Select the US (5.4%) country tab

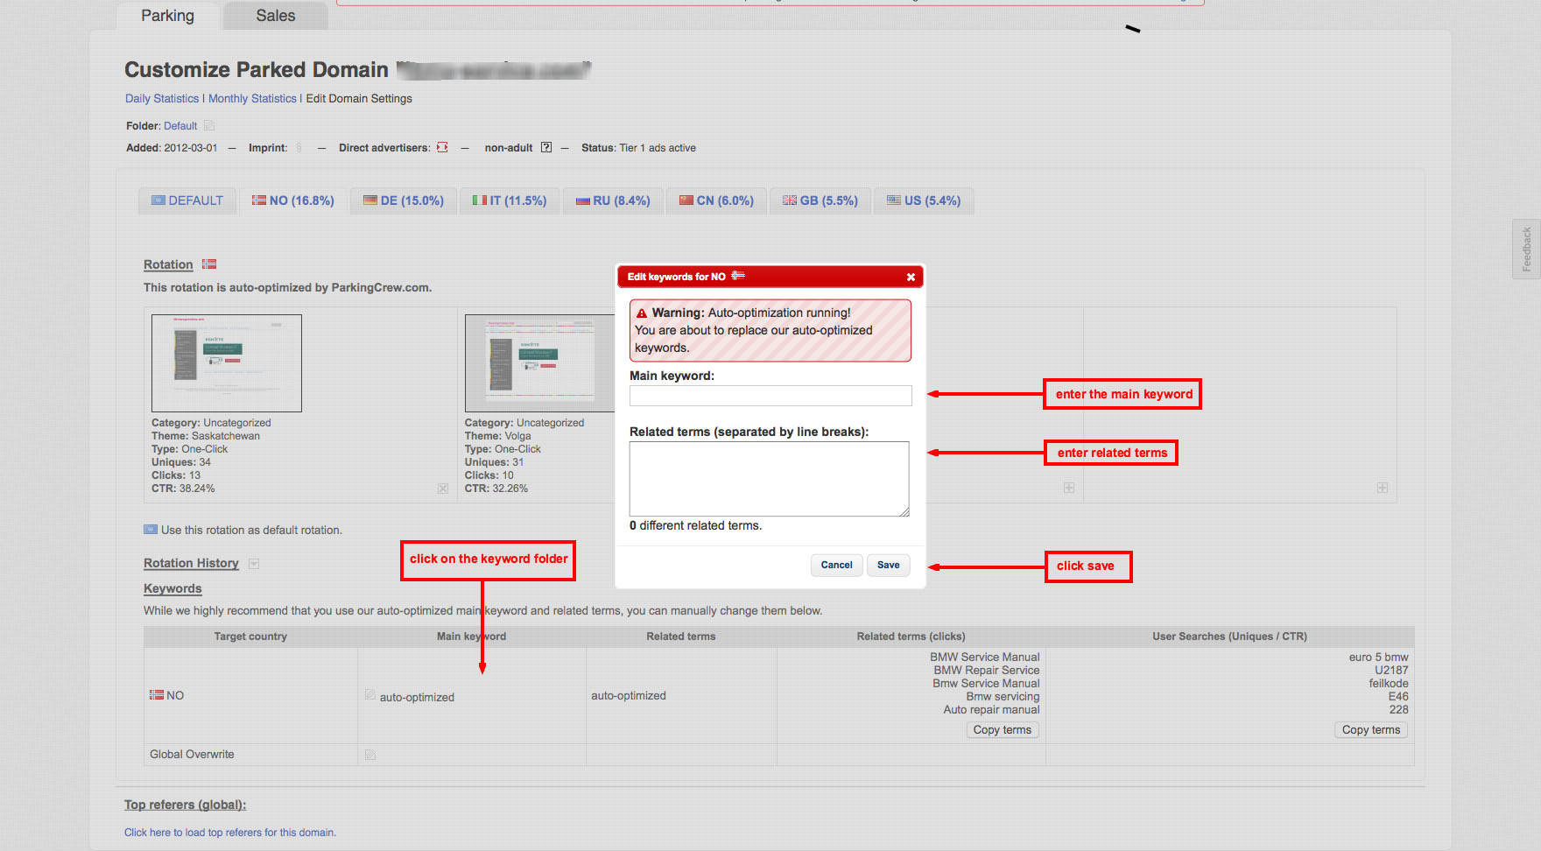click(x=924, y=200)
